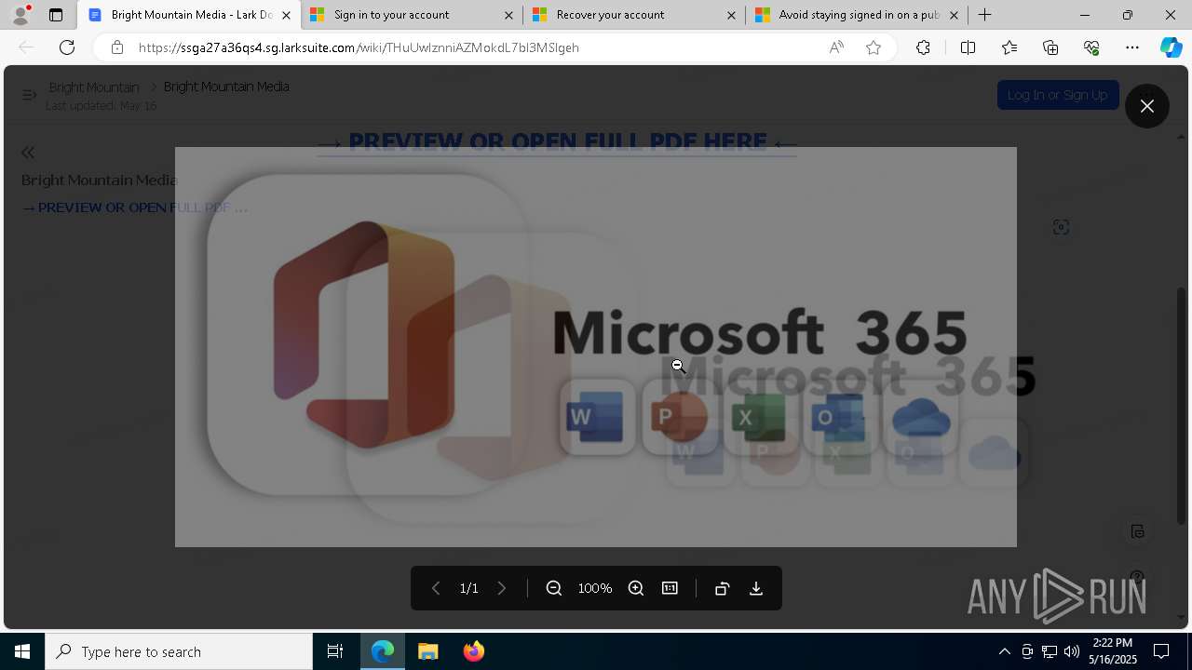Go to next page in preview toolbar
This screenshot has width=1192, height=670.
pos(502,588)
